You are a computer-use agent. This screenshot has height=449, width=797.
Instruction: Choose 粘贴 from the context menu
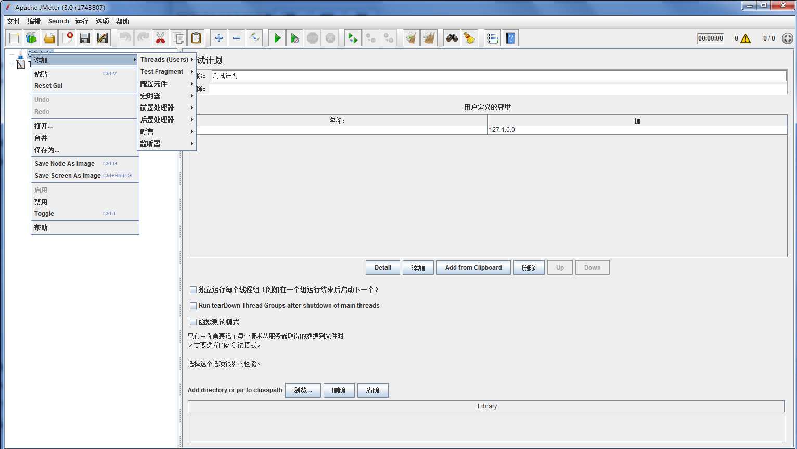(x=85, y=74)
